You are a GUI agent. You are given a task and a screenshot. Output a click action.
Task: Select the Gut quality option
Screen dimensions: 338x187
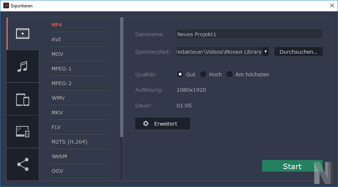tap(180, 74)
